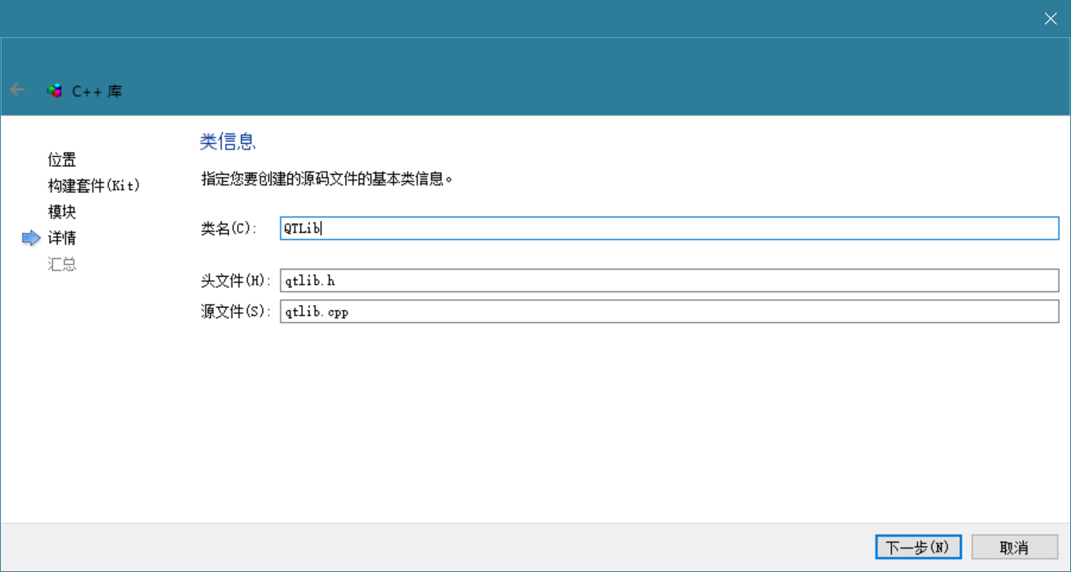Click the 头文件 field with qtlib.h
The image size is (1071, 572).
pyautogui.click(x=669, y=281)
